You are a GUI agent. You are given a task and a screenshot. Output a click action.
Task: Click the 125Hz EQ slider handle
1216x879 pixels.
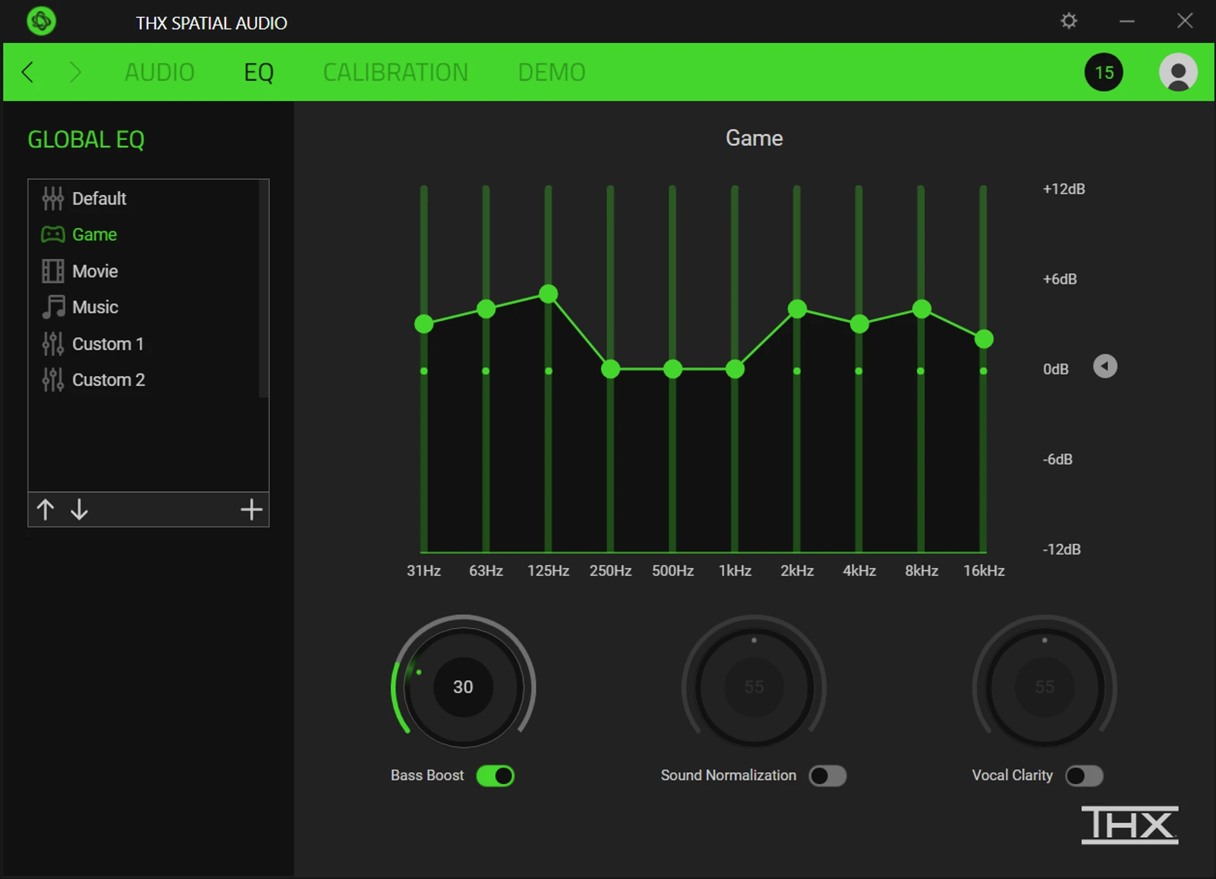[548, 294]
